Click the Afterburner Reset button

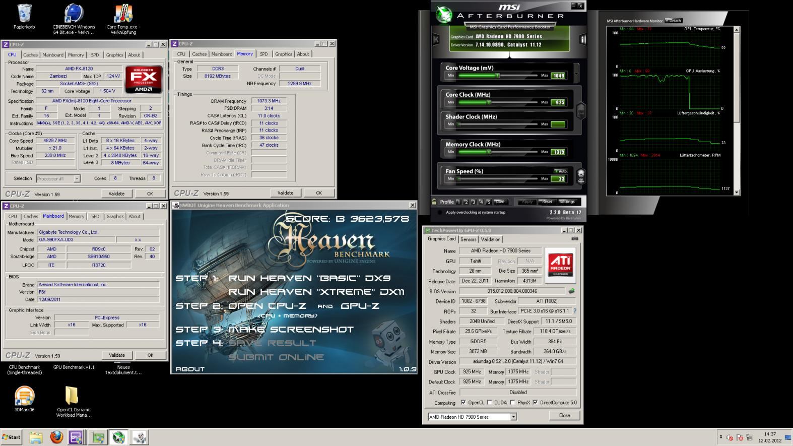tap(547, 202)
